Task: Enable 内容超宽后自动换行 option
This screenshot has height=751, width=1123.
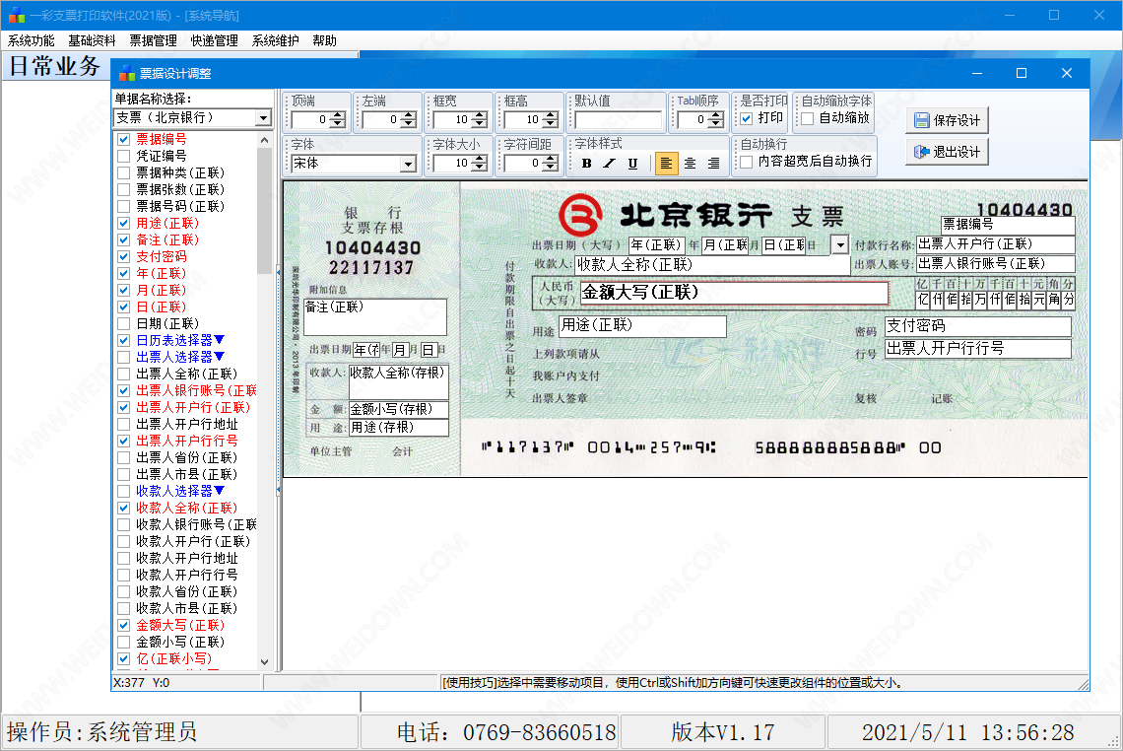Action: point(747,162)
